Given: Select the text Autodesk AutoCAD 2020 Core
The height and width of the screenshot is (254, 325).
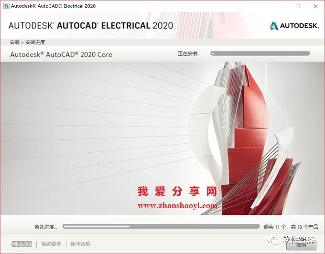Looking at the screenshot, I should pos(61,54).
